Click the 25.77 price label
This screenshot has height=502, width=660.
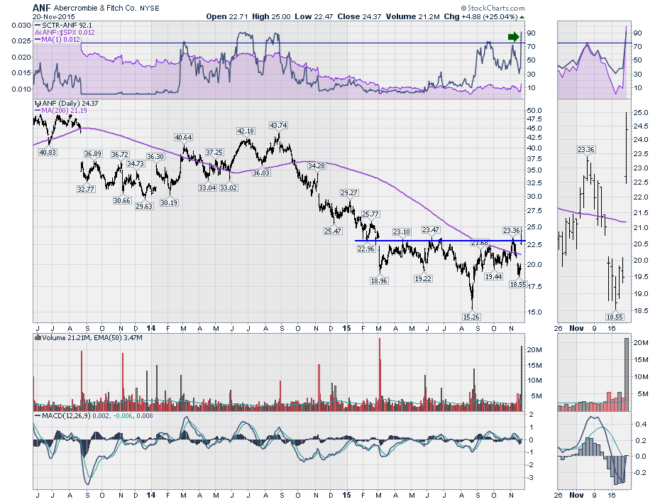coord(370,214)
